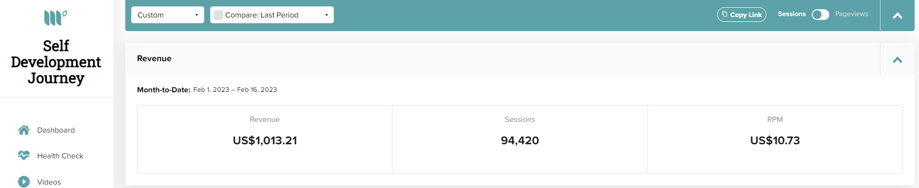Select the Sessions label
Viewport: 919px width, 188px height.
pyautogui.click(x=791, y=14)
